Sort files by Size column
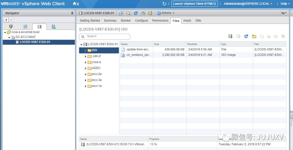The width and height of the screenshot is (293, 150). (x=170, y=44)
